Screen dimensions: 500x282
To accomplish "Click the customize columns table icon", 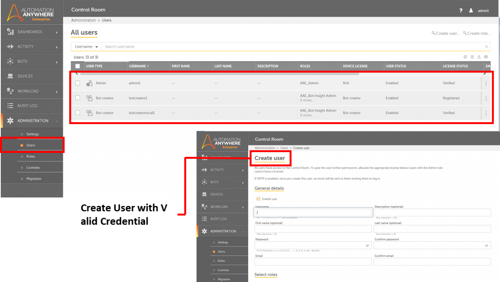I will click(x=486, y=57).
